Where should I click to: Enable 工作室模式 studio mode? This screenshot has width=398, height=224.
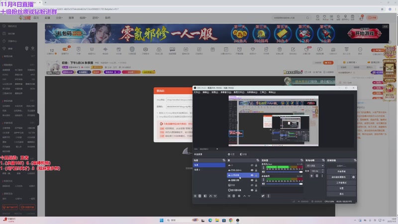341,183
